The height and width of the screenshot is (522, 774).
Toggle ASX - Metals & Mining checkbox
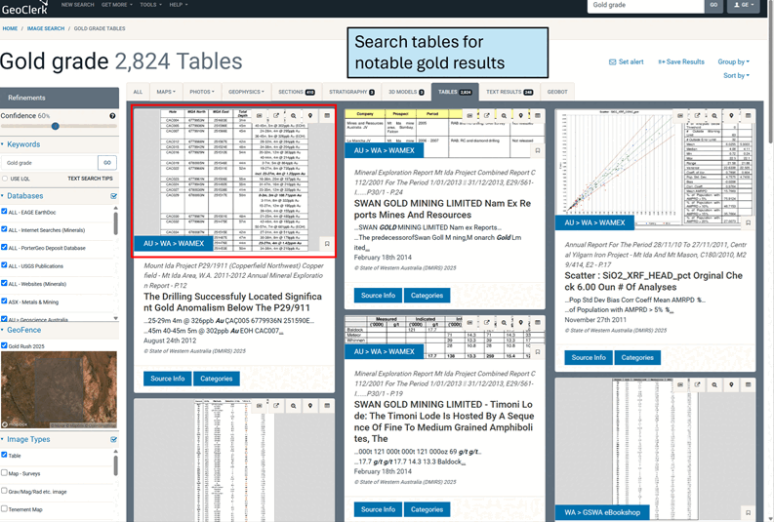(x=4, y=301)
